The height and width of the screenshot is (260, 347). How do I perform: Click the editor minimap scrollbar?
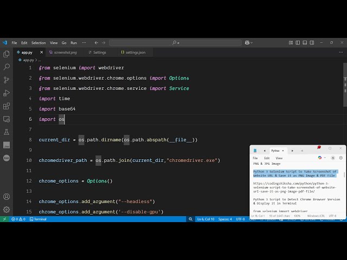tap(345, 84)
